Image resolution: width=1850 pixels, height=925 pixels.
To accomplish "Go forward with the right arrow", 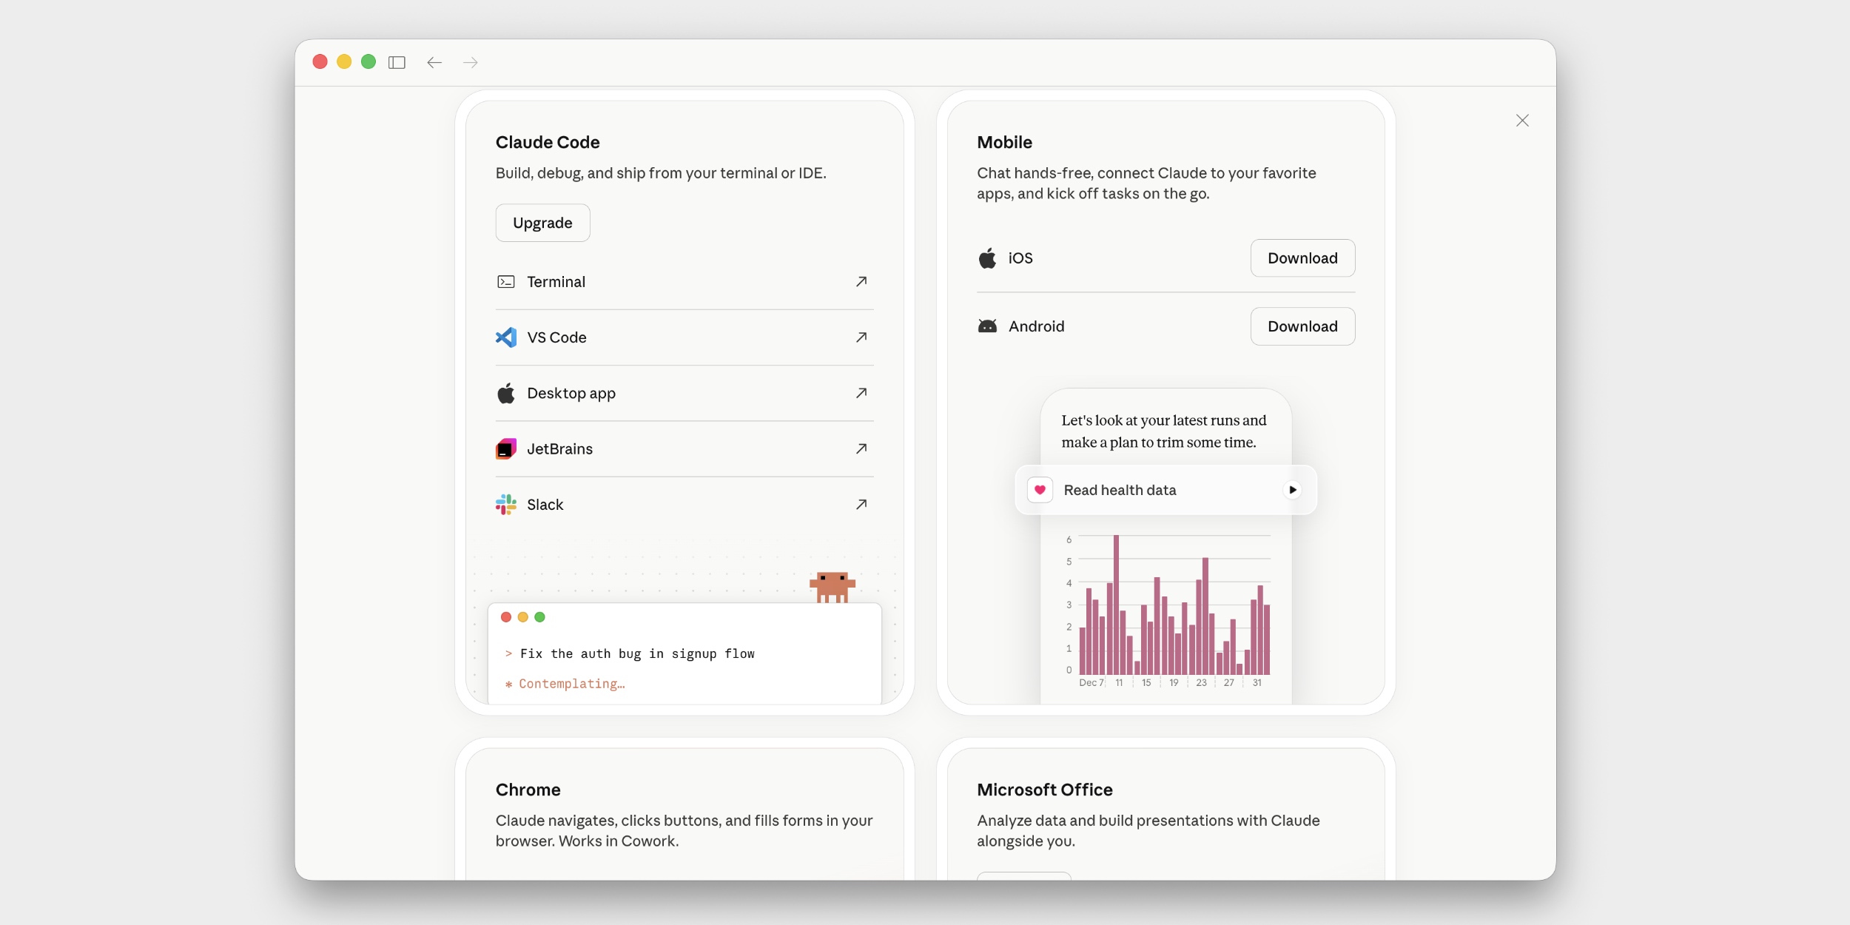I will click(471, 62).
